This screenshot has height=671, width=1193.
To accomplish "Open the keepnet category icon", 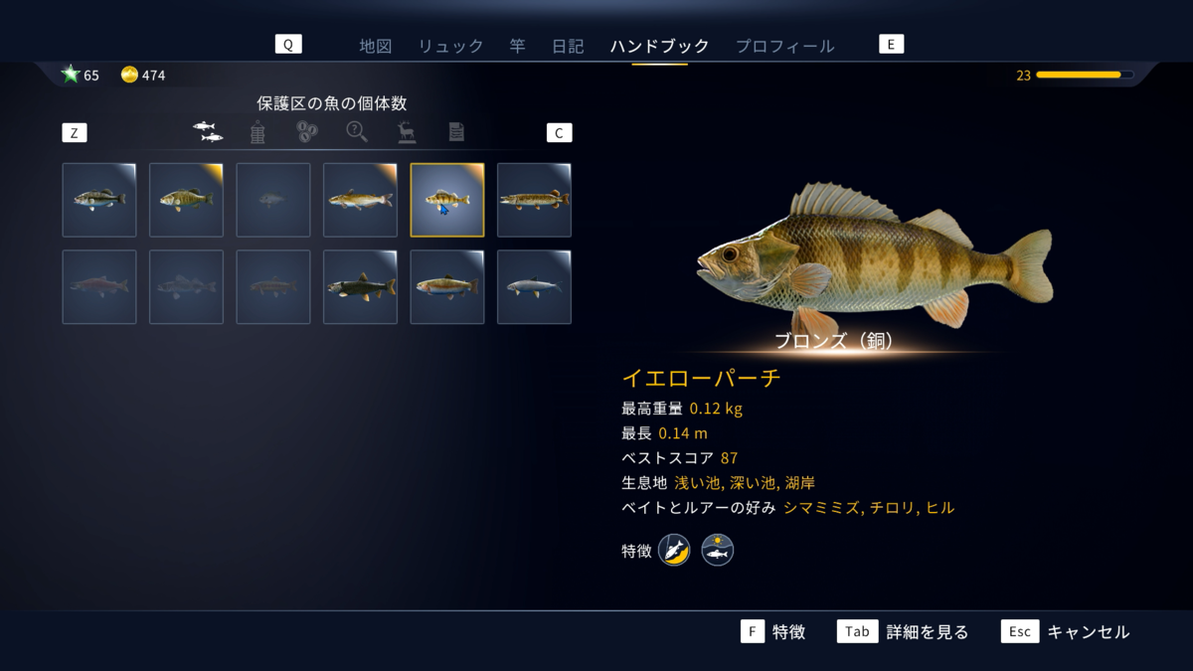I will pyautogui.click(x=257, y=132).
